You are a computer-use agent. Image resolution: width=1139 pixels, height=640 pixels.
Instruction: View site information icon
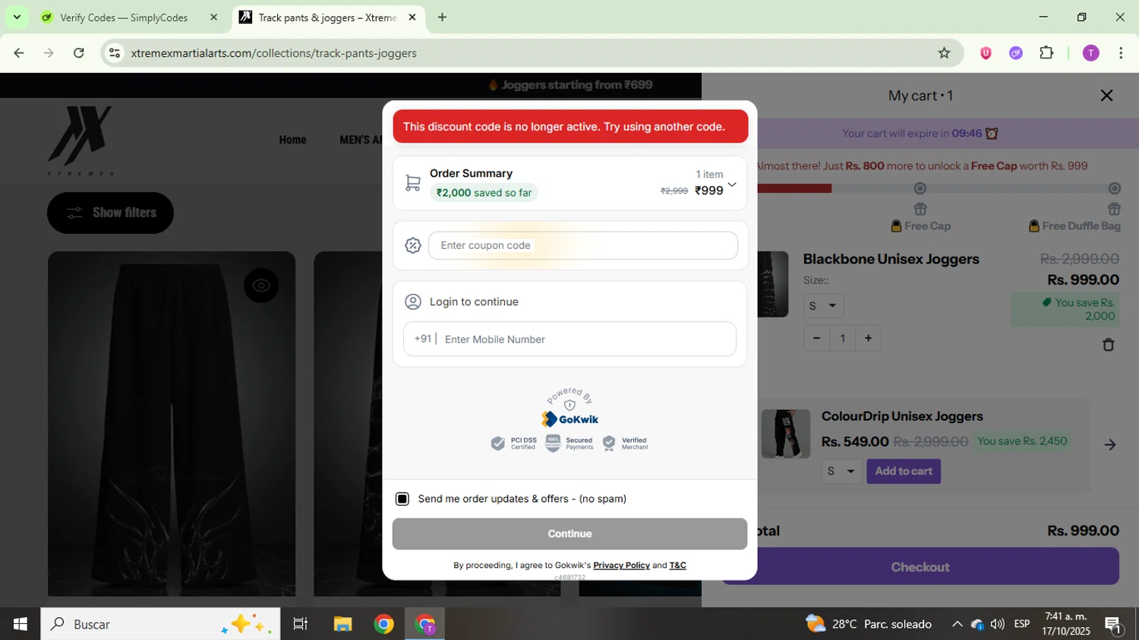(115, 53)
